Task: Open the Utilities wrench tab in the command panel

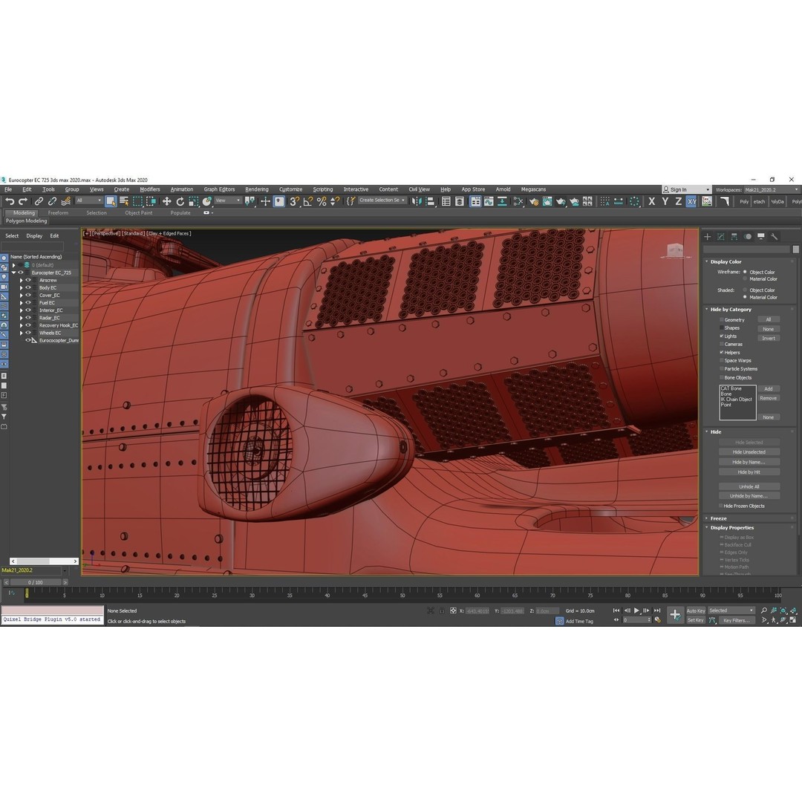Action: 775,236
